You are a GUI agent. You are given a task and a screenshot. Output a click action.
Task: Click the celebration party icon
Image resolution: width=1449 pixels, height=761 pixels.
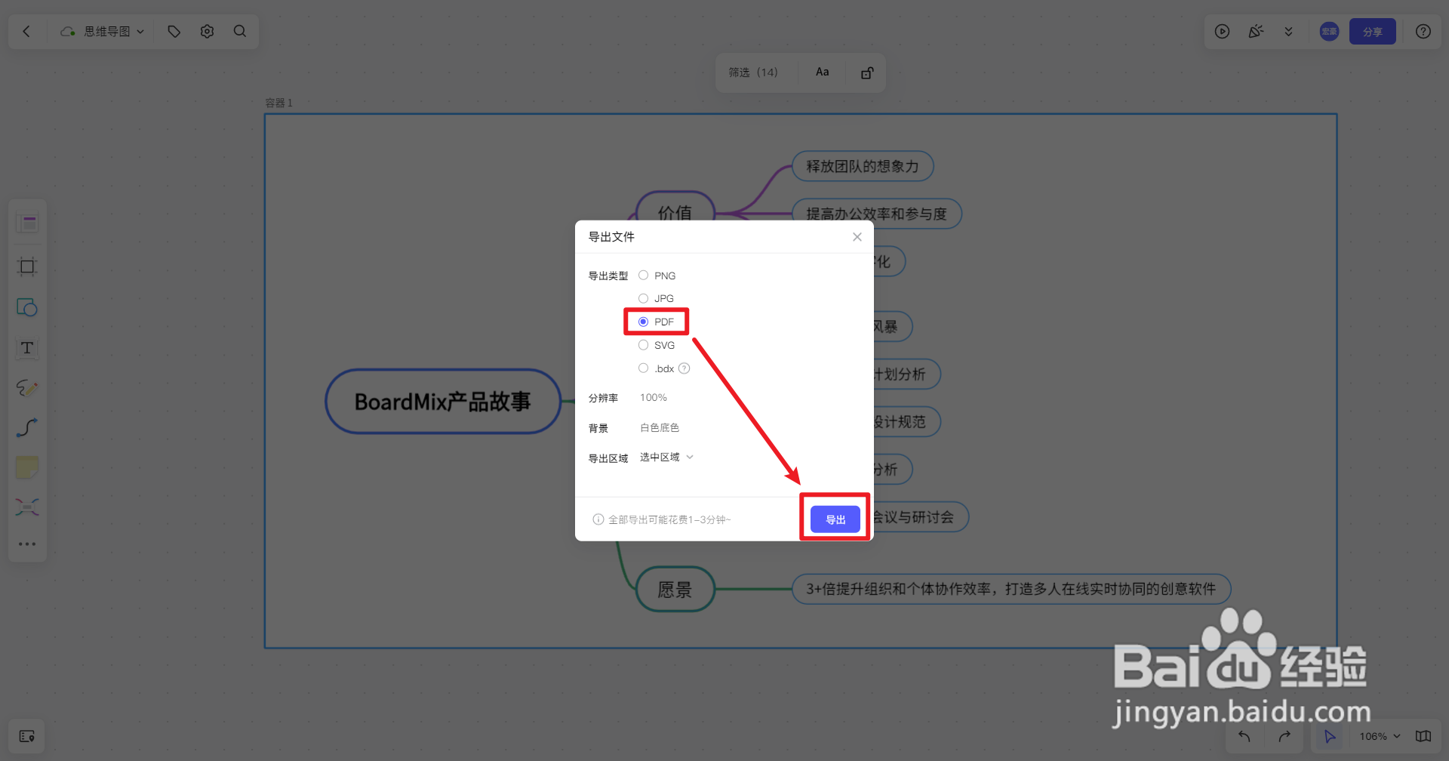pos(1256,31)
